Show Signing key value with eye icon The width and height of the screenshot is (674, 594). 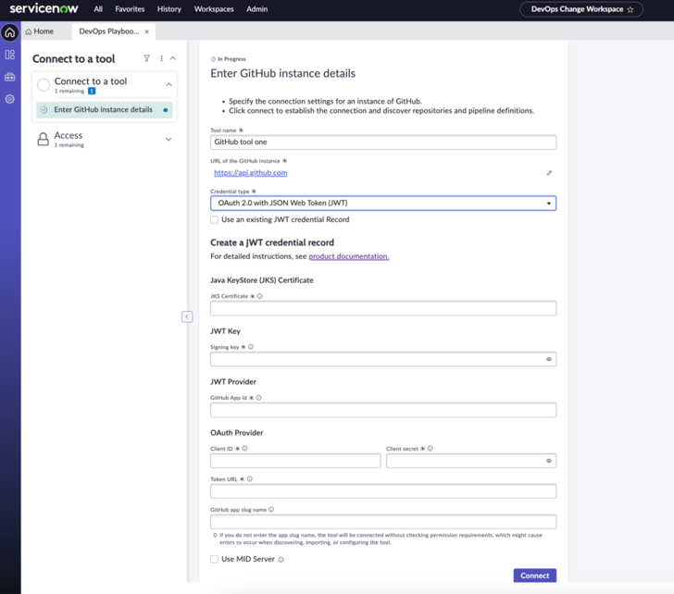point(549,359)
